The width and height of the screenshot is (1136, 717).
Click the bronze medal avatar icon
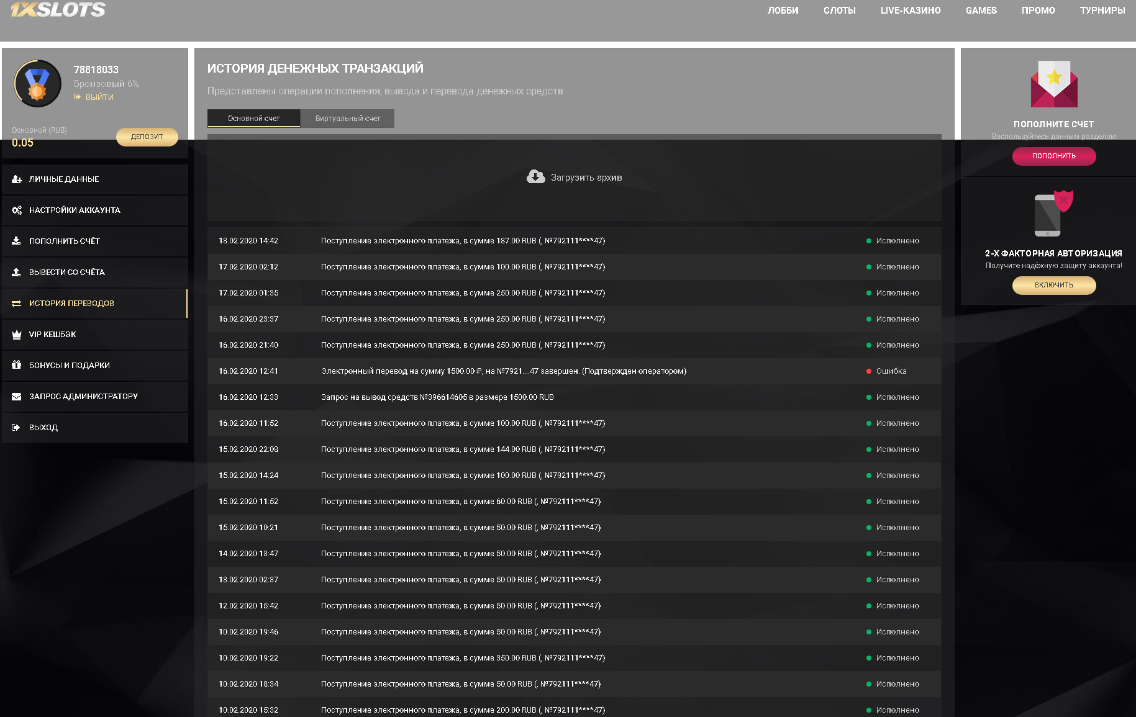coord(37,83)
